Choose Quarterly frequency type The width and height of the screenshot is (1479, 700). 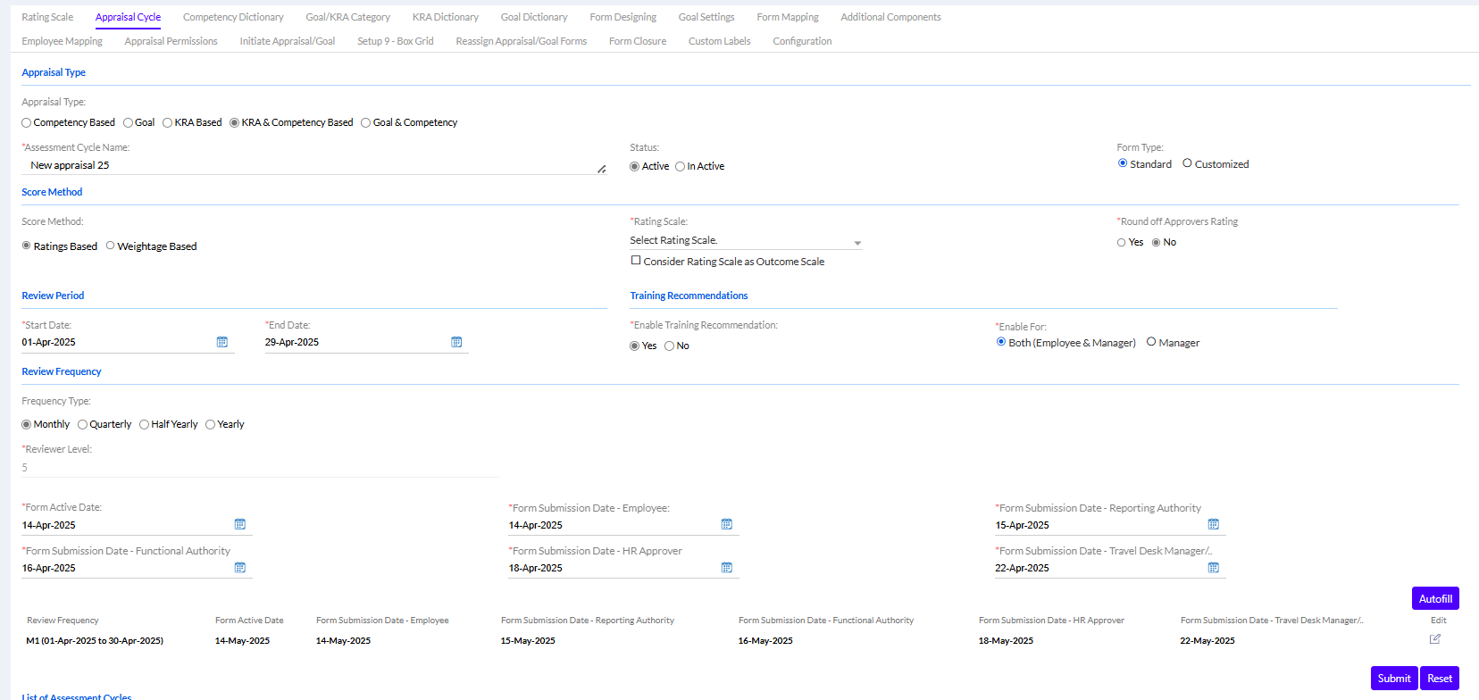tap(83, 425)
